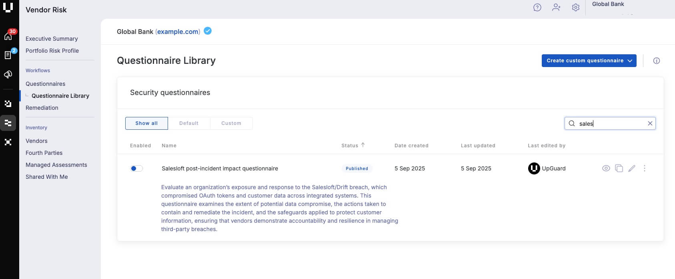
Task: Select the Show all filter tab
Action: pyautogui.click(x=146, y=123)
